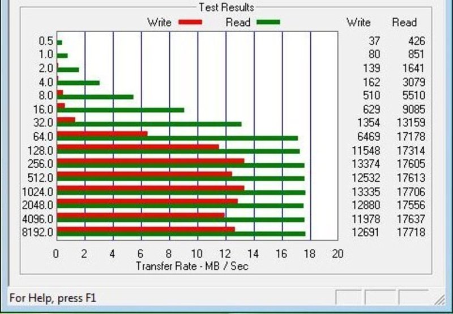
Task: Click the 'Write' column header above the values
Action: coord(358,23)
